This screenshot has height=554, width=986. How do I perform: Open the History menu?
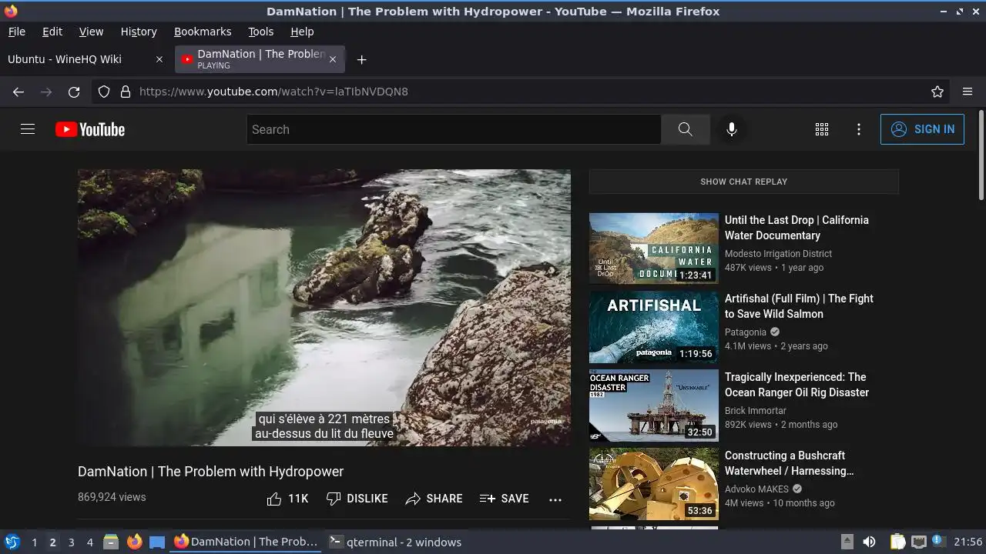[x=139, y=32]
